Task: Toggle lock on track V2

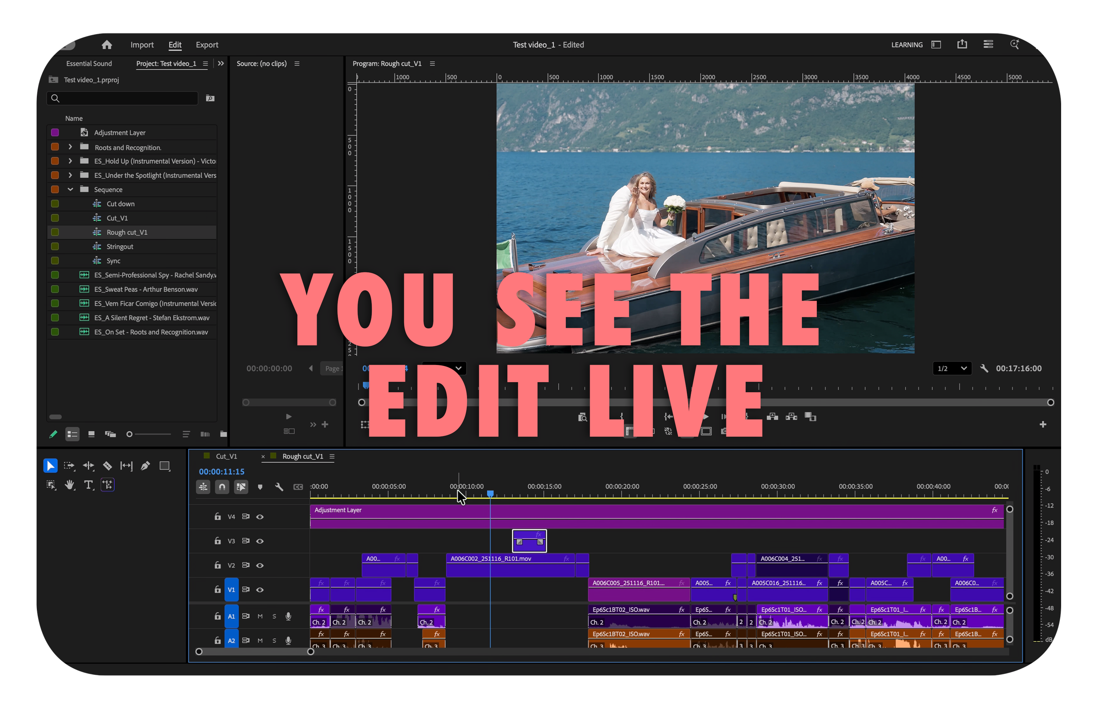Action: (217, 565)
